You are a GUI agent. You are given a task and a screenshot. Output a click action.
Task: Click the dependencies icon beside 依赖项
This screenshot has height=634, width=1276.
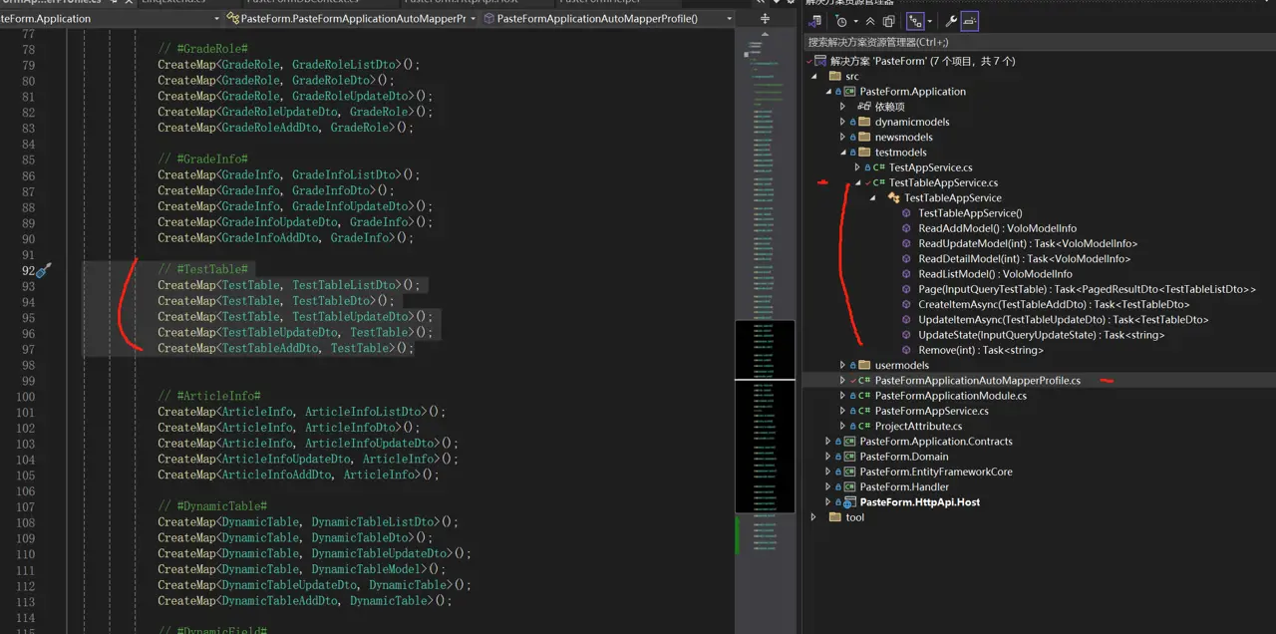point(864,107)
